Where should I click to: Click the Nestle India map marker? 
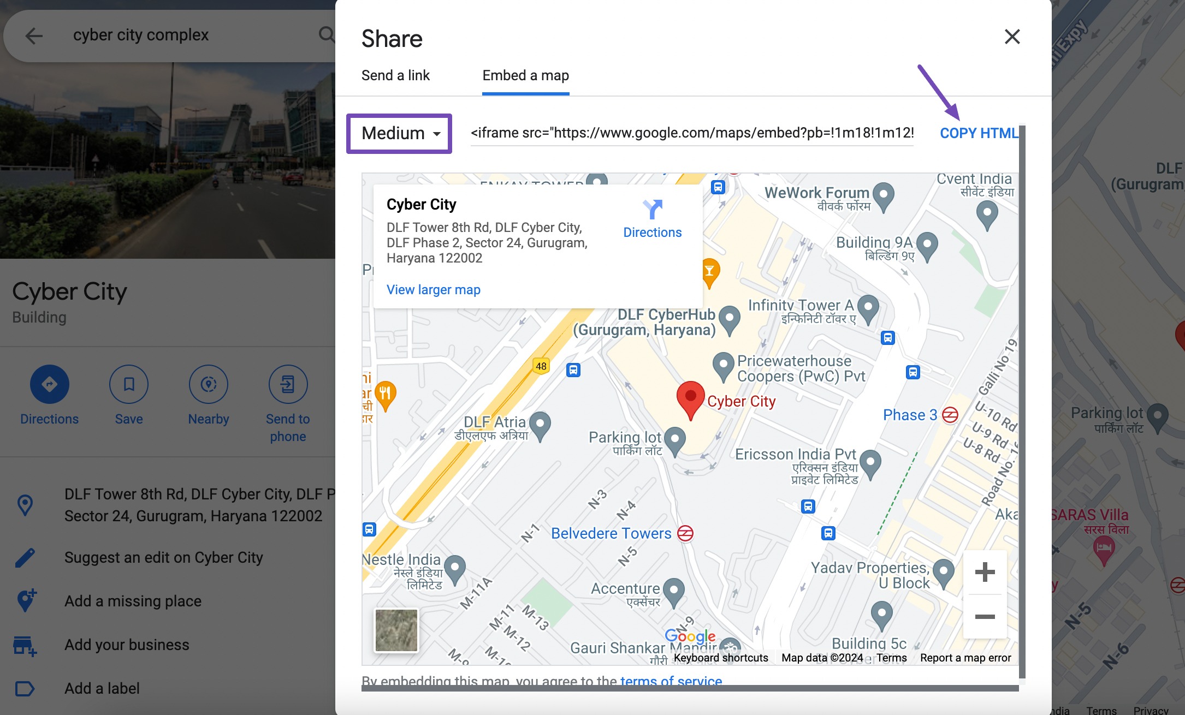pos(455,570)
